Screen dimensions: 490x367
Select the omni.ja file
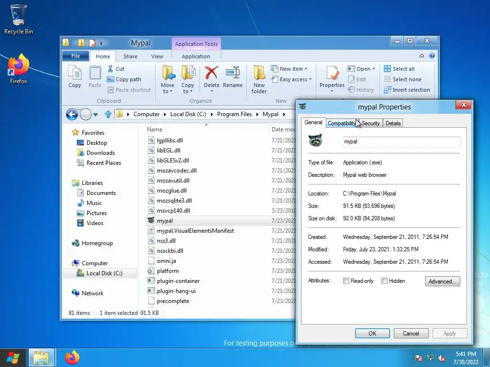[166, 260]
